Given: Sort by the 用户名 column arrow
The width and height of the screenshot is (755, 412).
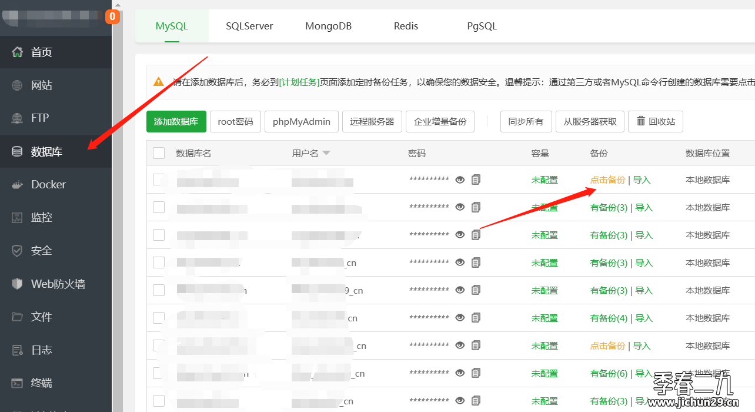Looking at the screenshot, I should click(x=326, y=154).
